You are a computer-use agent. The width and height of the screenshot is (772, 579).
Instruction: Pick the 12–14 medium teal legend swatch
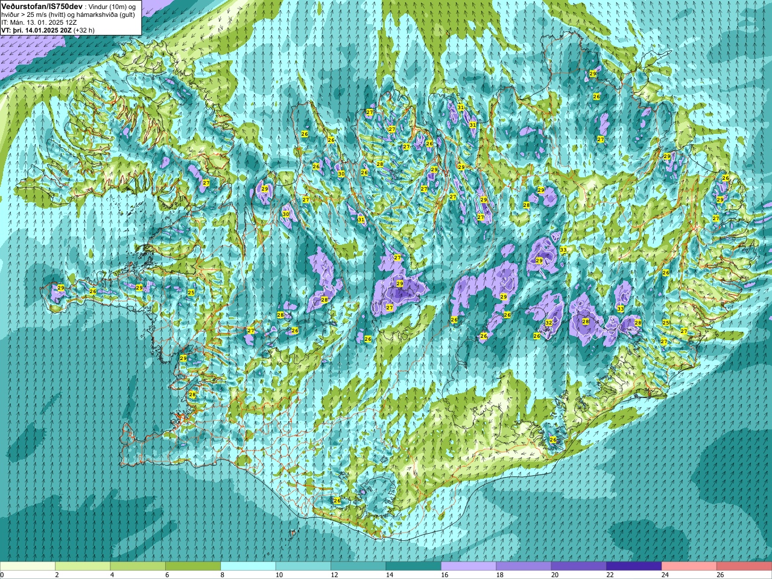(358, 566)
